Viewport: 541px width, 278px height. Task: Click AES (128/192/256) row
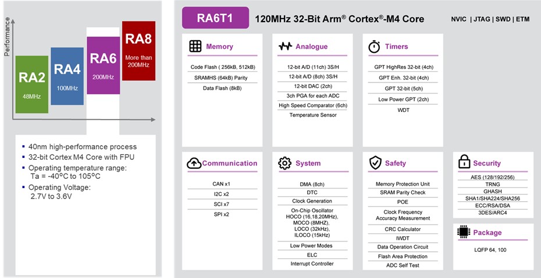point(492,178)
